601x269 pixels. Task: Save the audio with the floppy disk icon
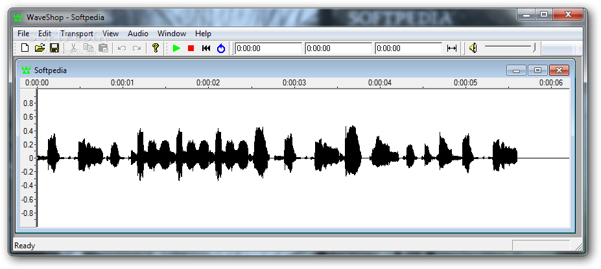coord(54,48)
